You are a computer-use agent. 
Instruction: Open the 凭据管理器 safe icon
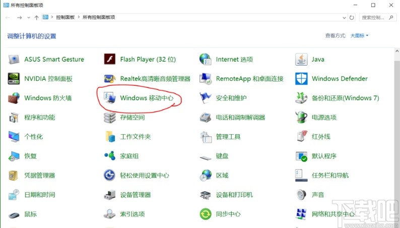click(x=13, y=176)
